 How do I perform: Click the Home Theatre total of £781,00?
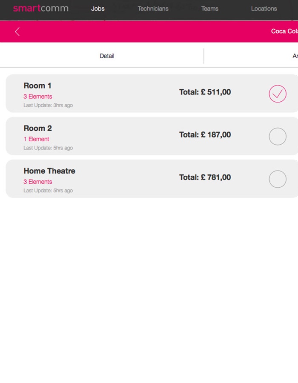(205, 177)
